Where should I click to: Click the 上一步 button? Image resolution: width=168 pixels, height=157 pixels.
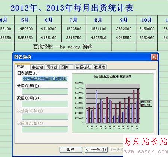point(96,150)
